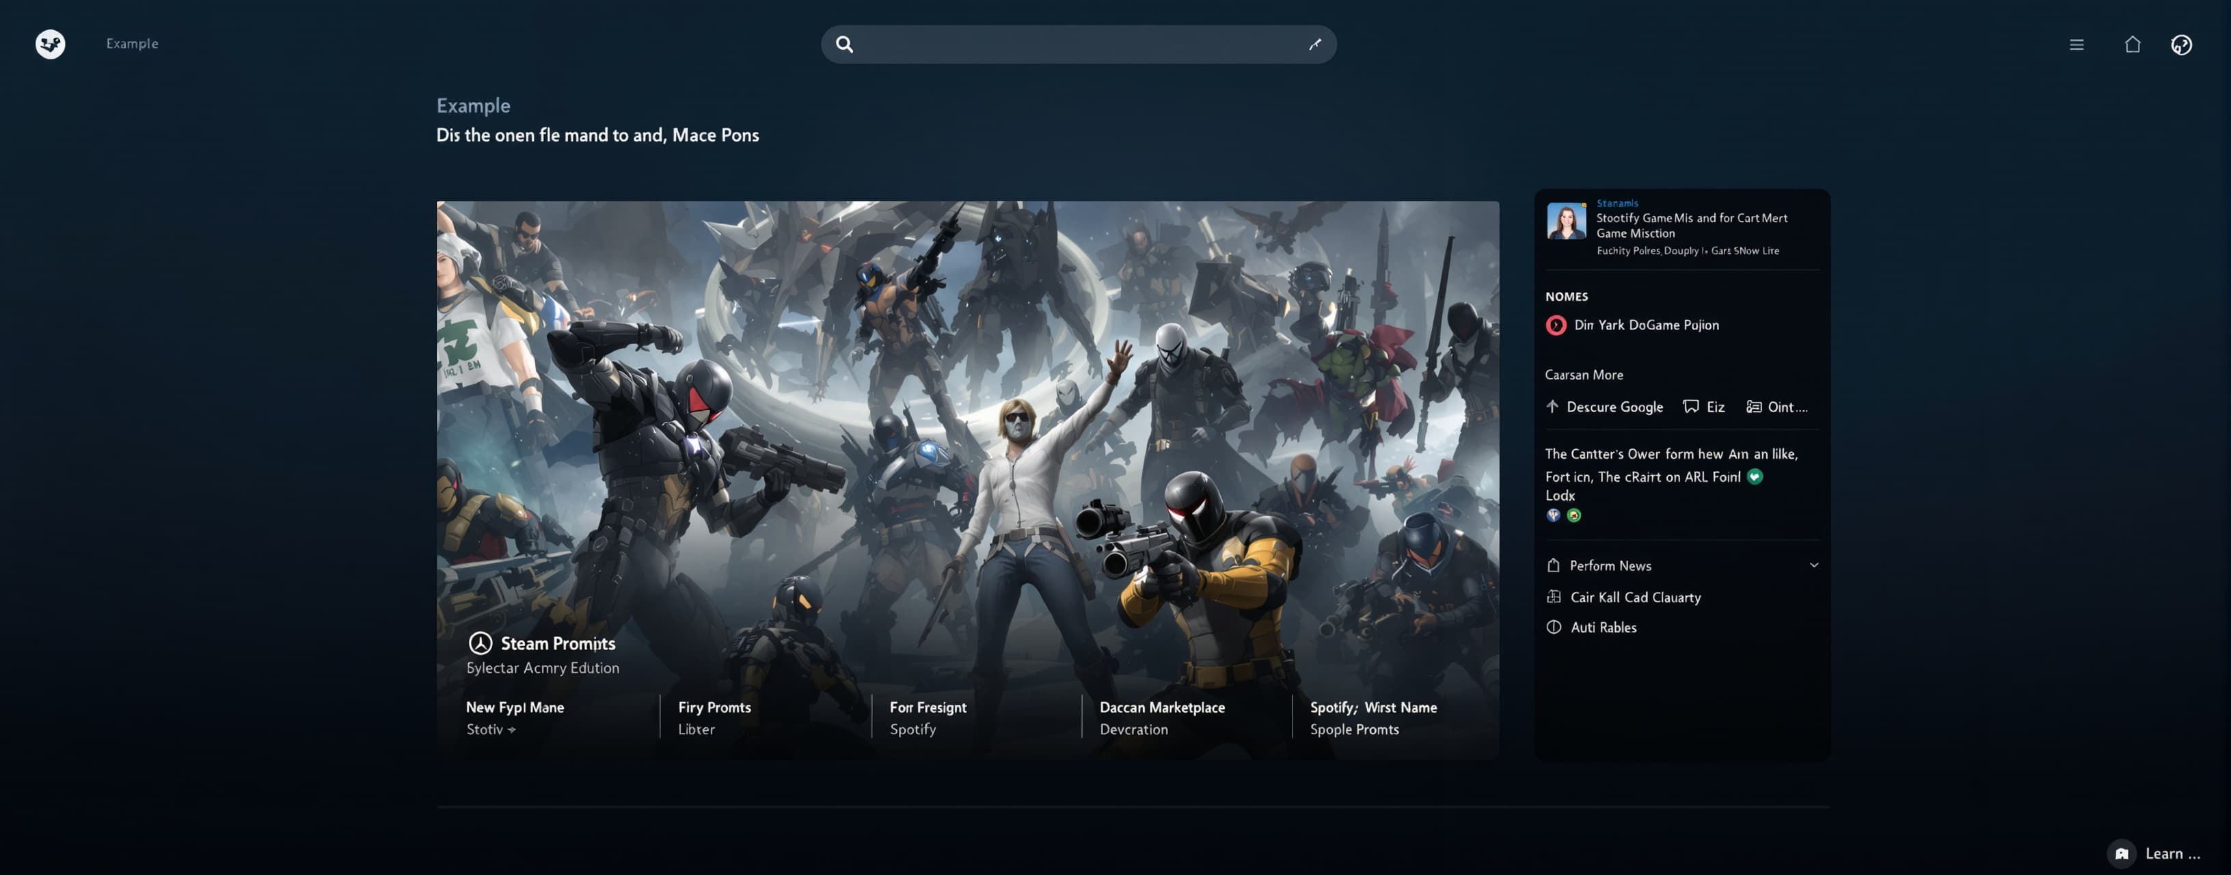Click the icon beside Cair Kall Cad Clauarty
The width and height of the screenshot is (2231, 875).
click(x=1554, y=597)
